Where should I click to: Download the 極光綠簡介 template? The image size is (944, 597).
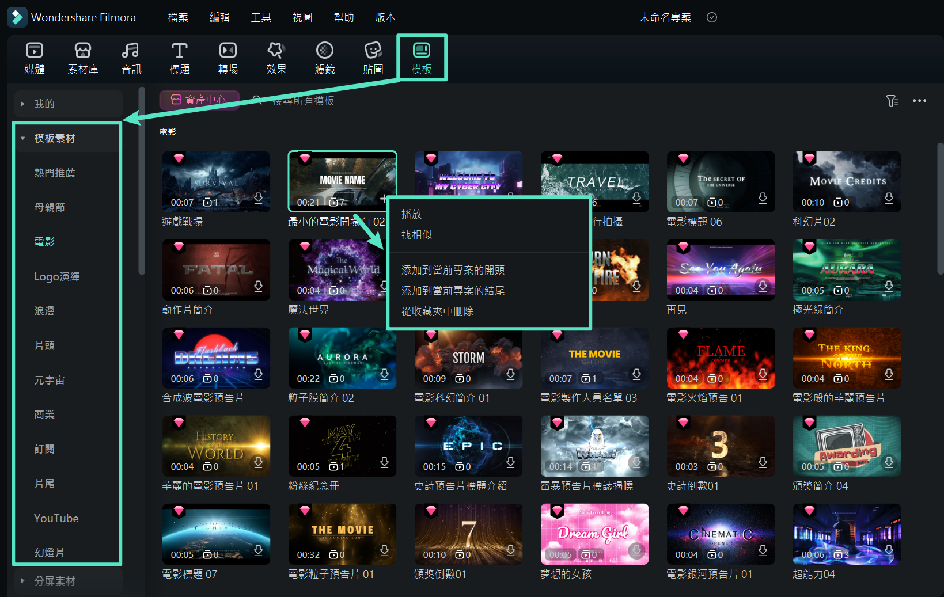point(889,286)
